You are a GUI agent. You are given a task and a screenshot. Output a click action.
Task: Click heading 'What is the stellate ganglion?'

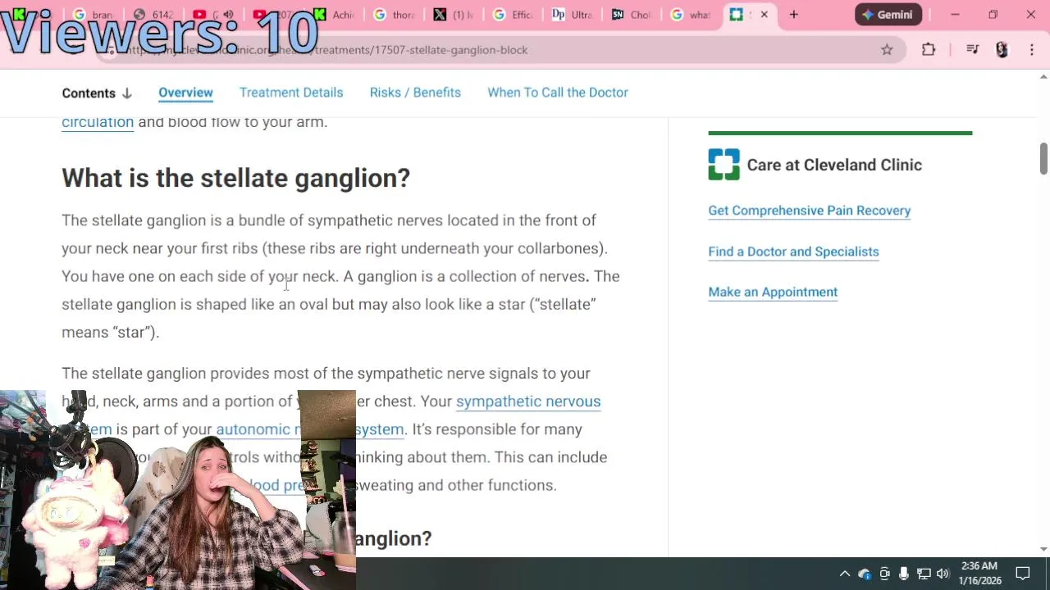click(235, 178)
